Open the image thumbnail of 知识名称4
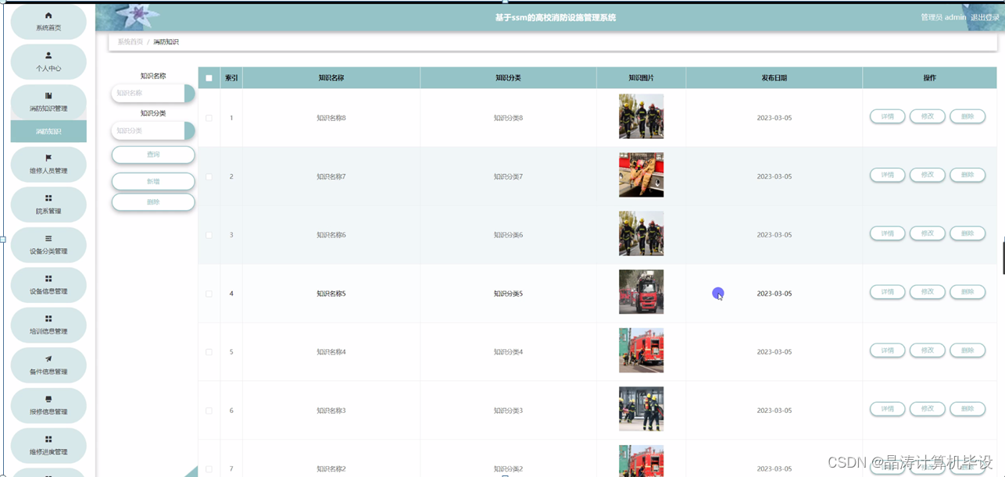 tap(641, 351)
